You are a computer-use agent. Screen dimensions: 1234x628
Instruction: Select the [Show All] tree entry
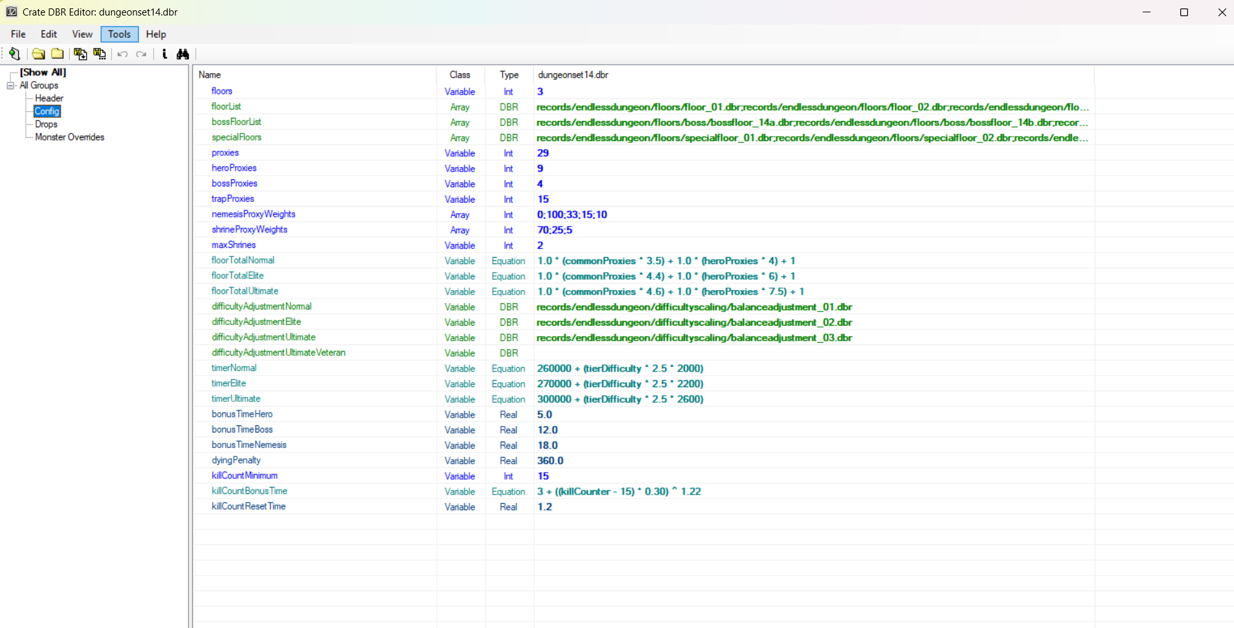tap(43, 73)
